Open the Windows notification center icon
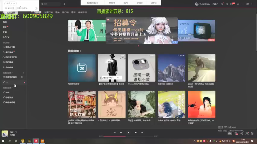This screenshot has height=144, width=257. click(x=252, y=141)
